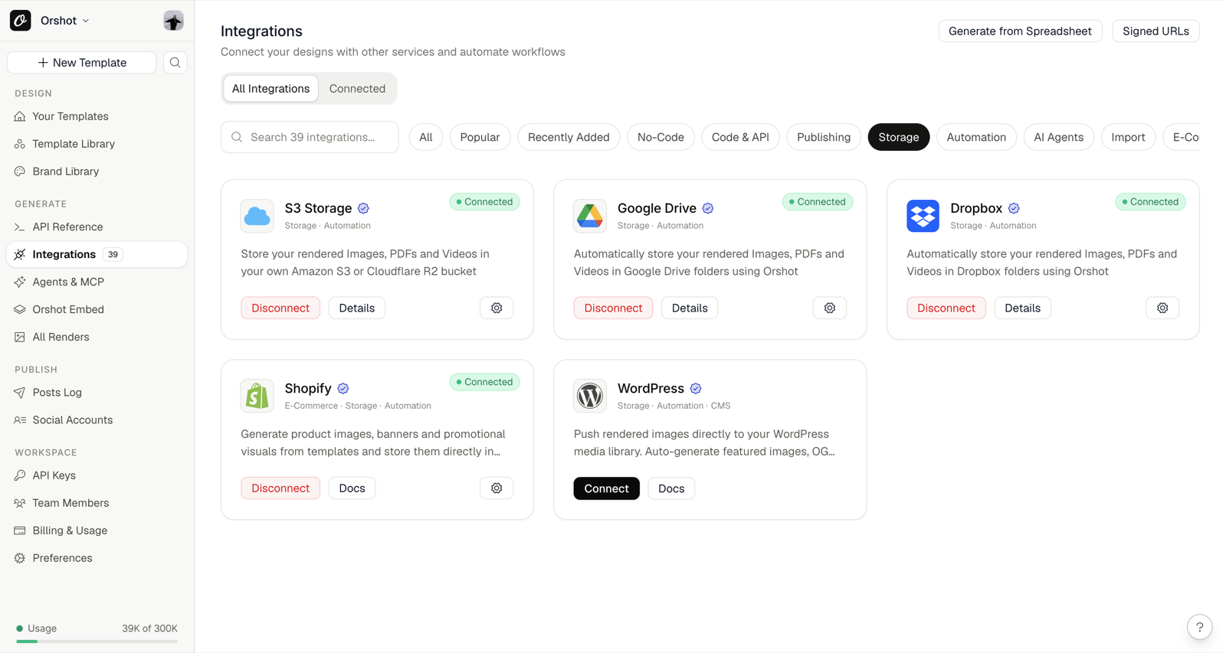Select the All filter chip
The width and height of the screenshot is (1226, 653).
(426, 137)
